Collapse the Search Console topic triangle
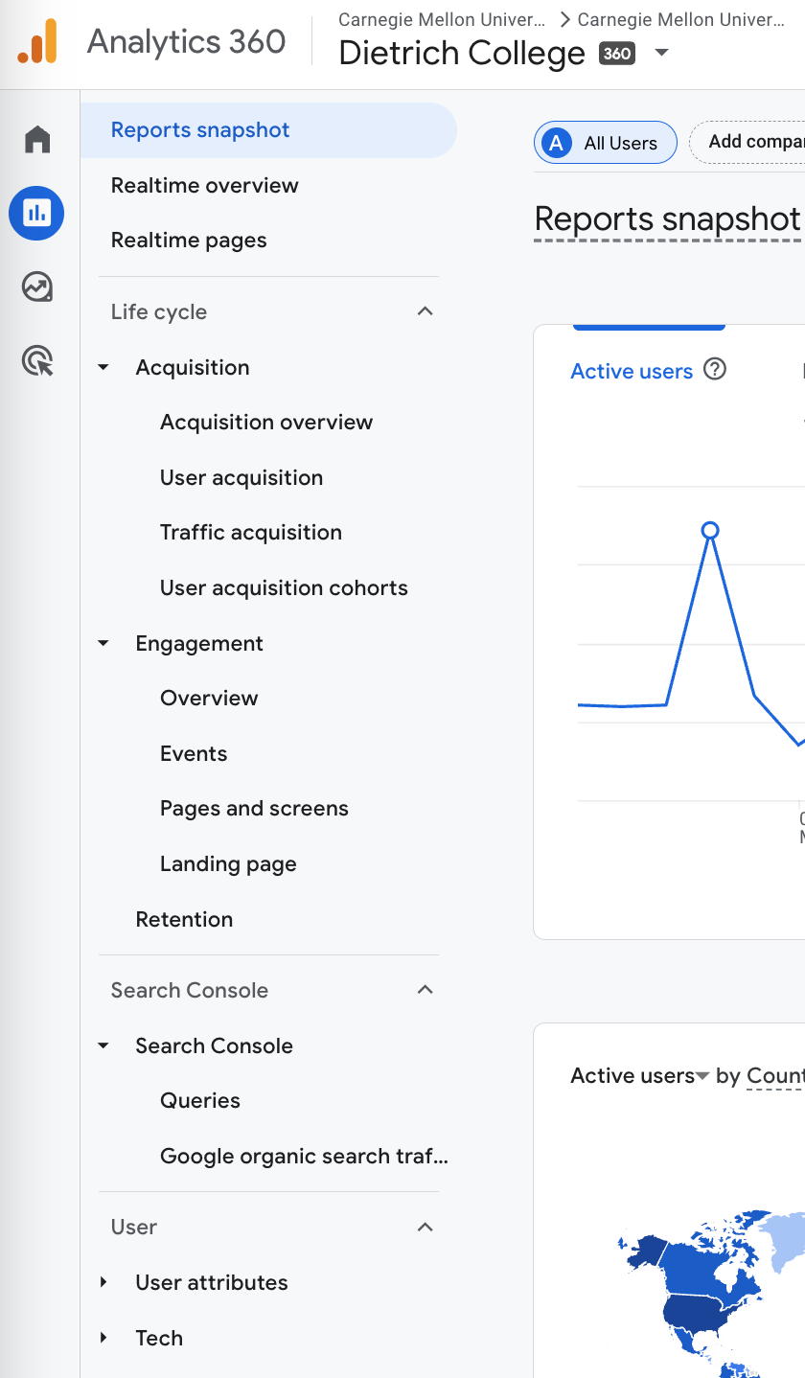This screenshot has height=1378, width=805. tap(103, 1045)
